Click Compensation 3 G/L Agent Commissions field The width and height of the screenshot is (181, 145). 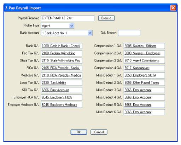click(144, 61)
